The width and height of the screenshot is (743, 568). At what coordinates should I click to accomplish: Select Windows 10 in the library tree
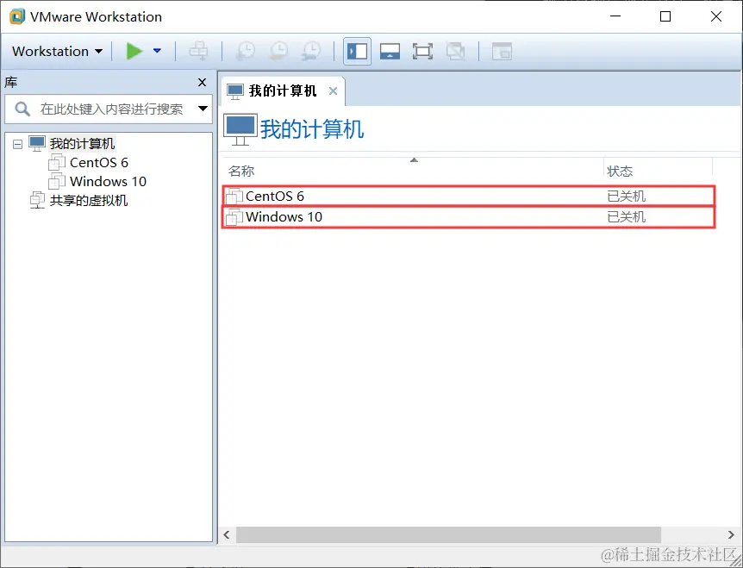click(108, 182)
